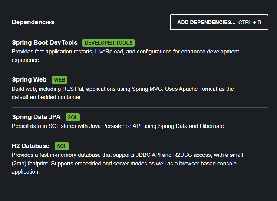277x201 pixels.
Task: Click the SQL badge beside H2 Database
Action: coord(62,146)
